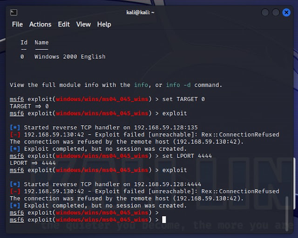Open the Help menu
This screenshot has height=238, width=298.
click(x=104, y=24)
